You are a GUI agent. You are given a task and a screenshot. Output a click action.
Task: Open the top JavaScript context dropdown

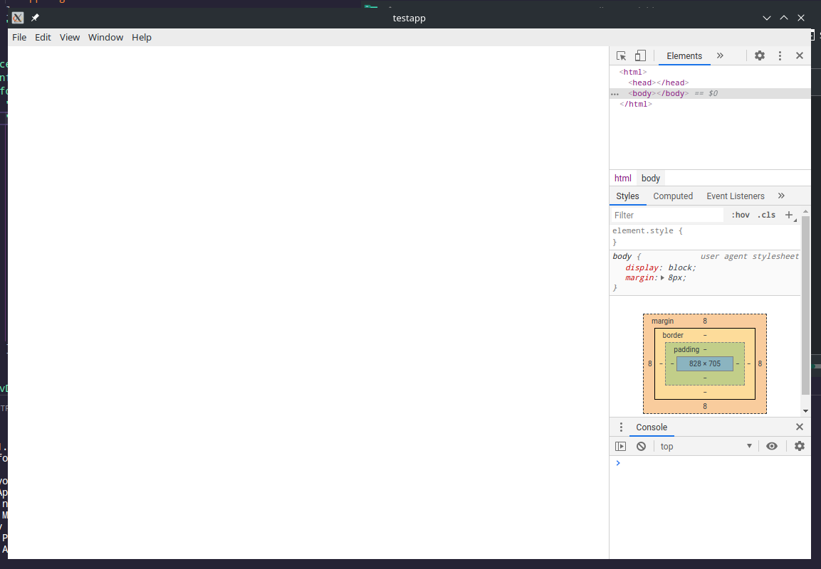[706, 446]
